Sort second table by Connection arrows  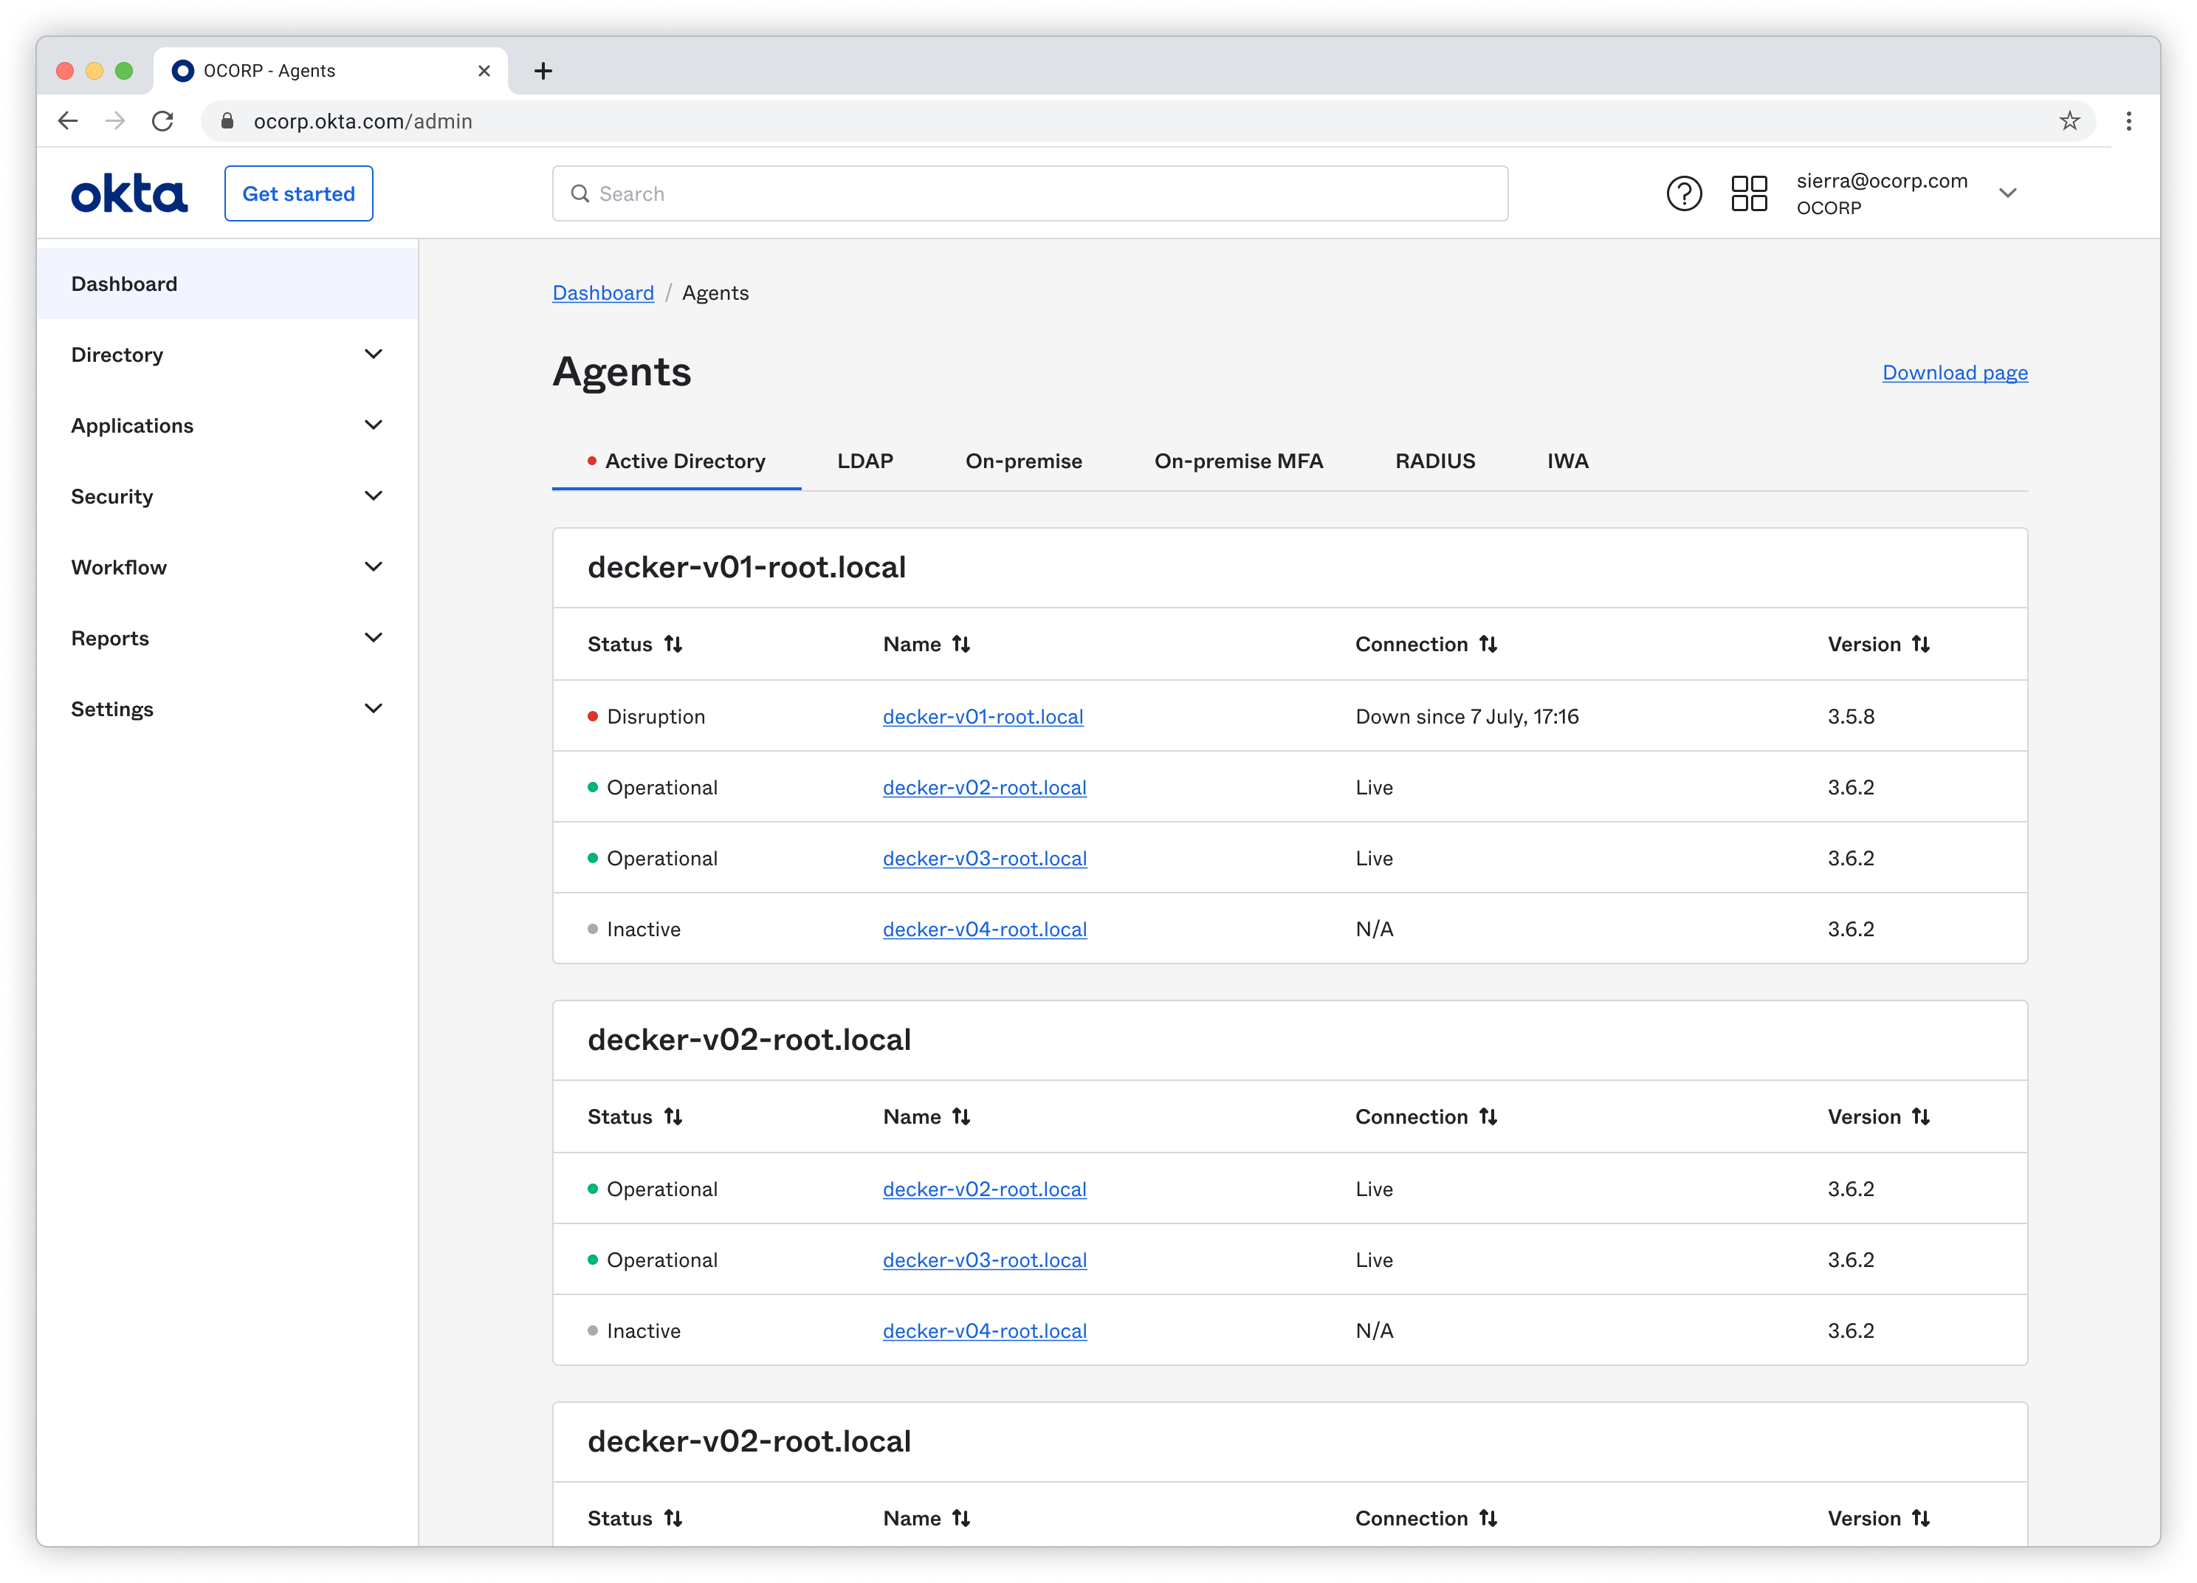pos(1488,1117)
